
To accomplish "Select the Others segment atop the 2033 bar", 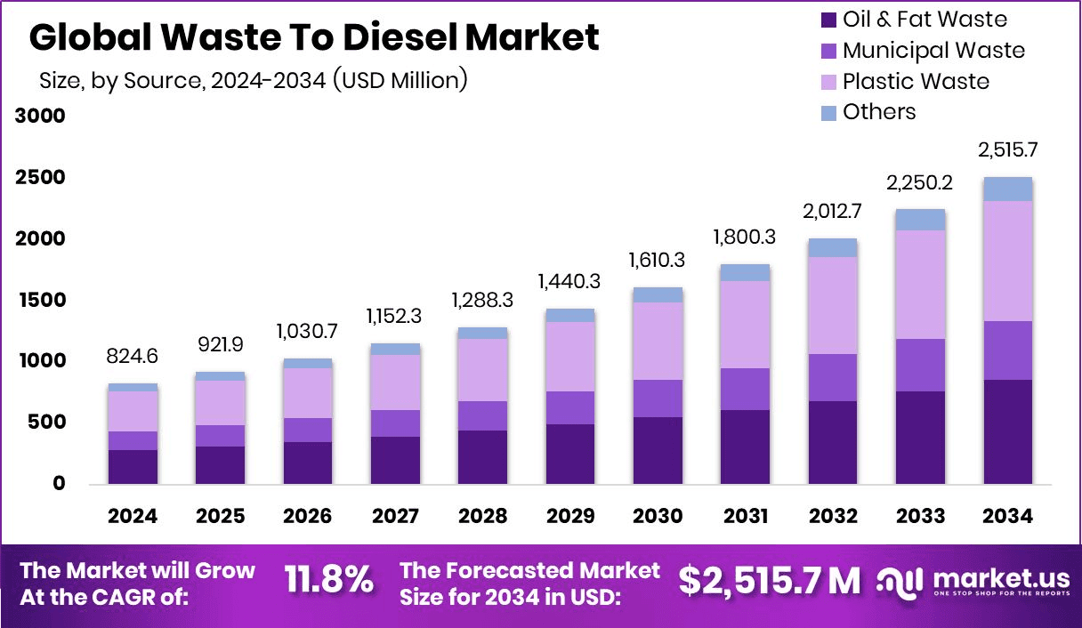I will coord(920,220).
